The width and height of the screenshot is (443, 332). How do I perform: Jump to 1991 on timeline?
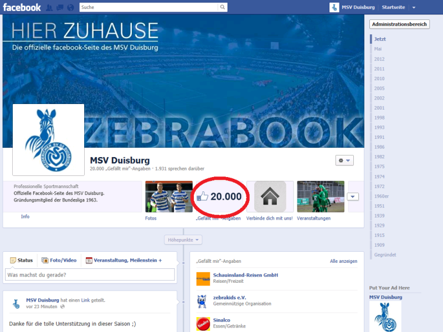[379, 137]
